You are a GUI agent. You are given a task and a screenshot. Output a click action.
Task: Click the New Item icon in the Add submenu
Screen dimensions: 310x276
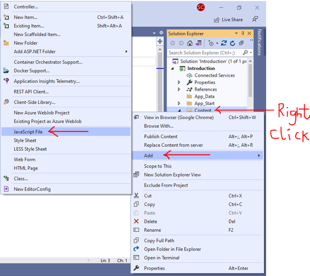[6, 17]
